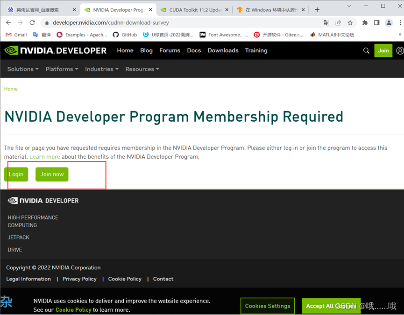Reload the page with the refresh icon
This screenshot has width=404, height=315.
[x=32, y=23]
